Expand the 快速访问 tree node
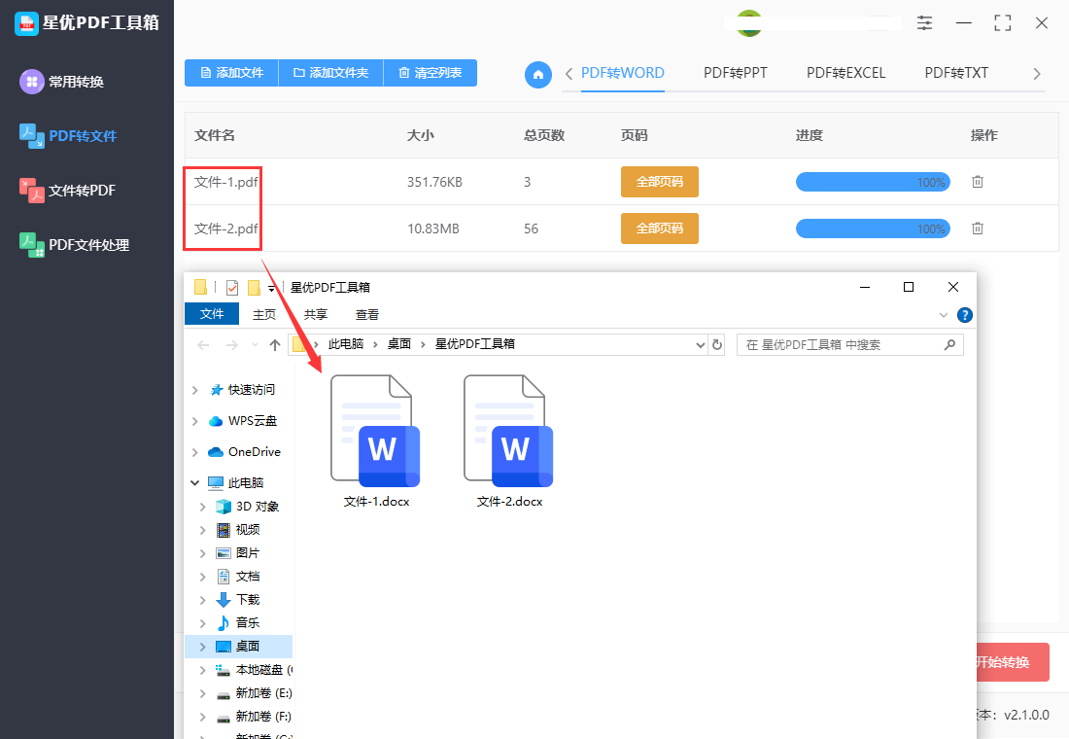 [x=195, y=390]
